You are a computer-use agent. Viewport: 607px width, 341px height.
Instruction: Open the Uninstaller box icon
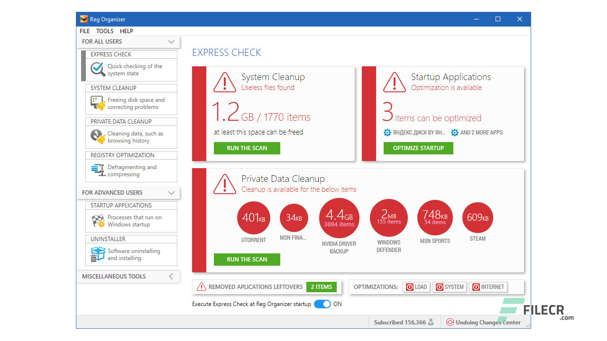pyautogui.click(x=98, y=254)
